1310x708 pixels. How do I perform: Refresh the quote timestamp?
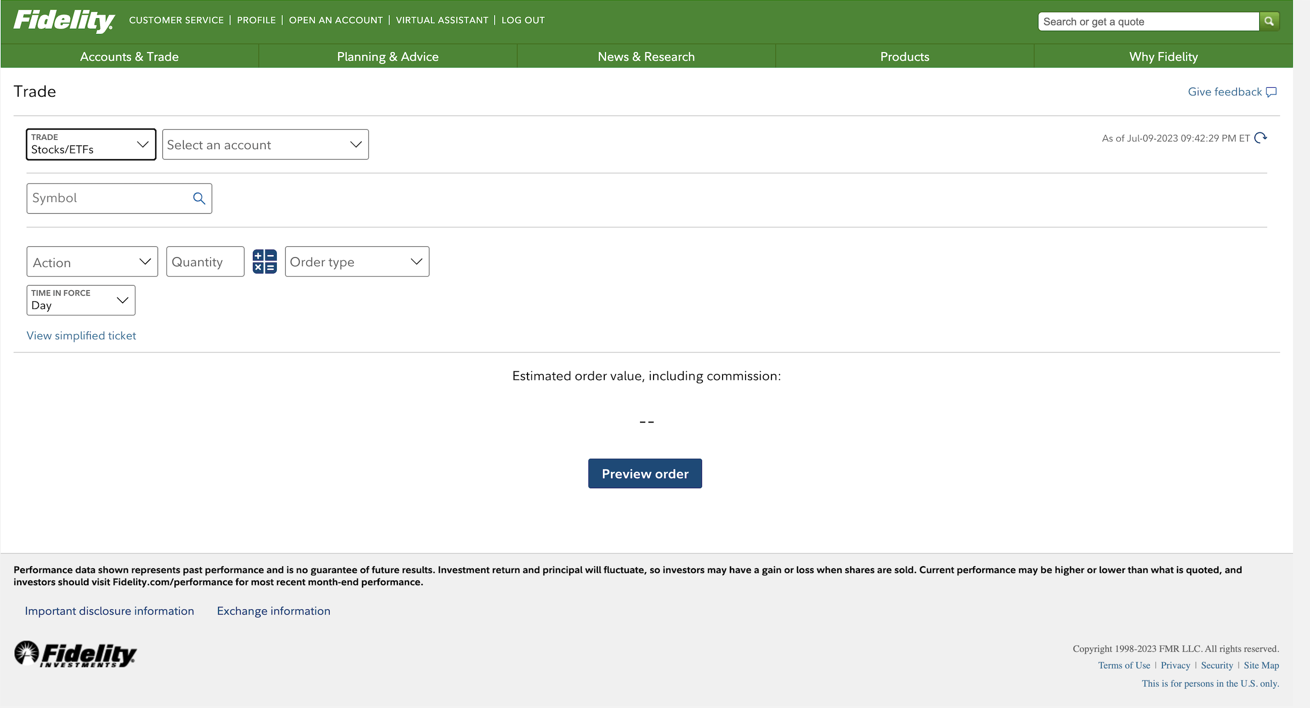point(1260,138)
